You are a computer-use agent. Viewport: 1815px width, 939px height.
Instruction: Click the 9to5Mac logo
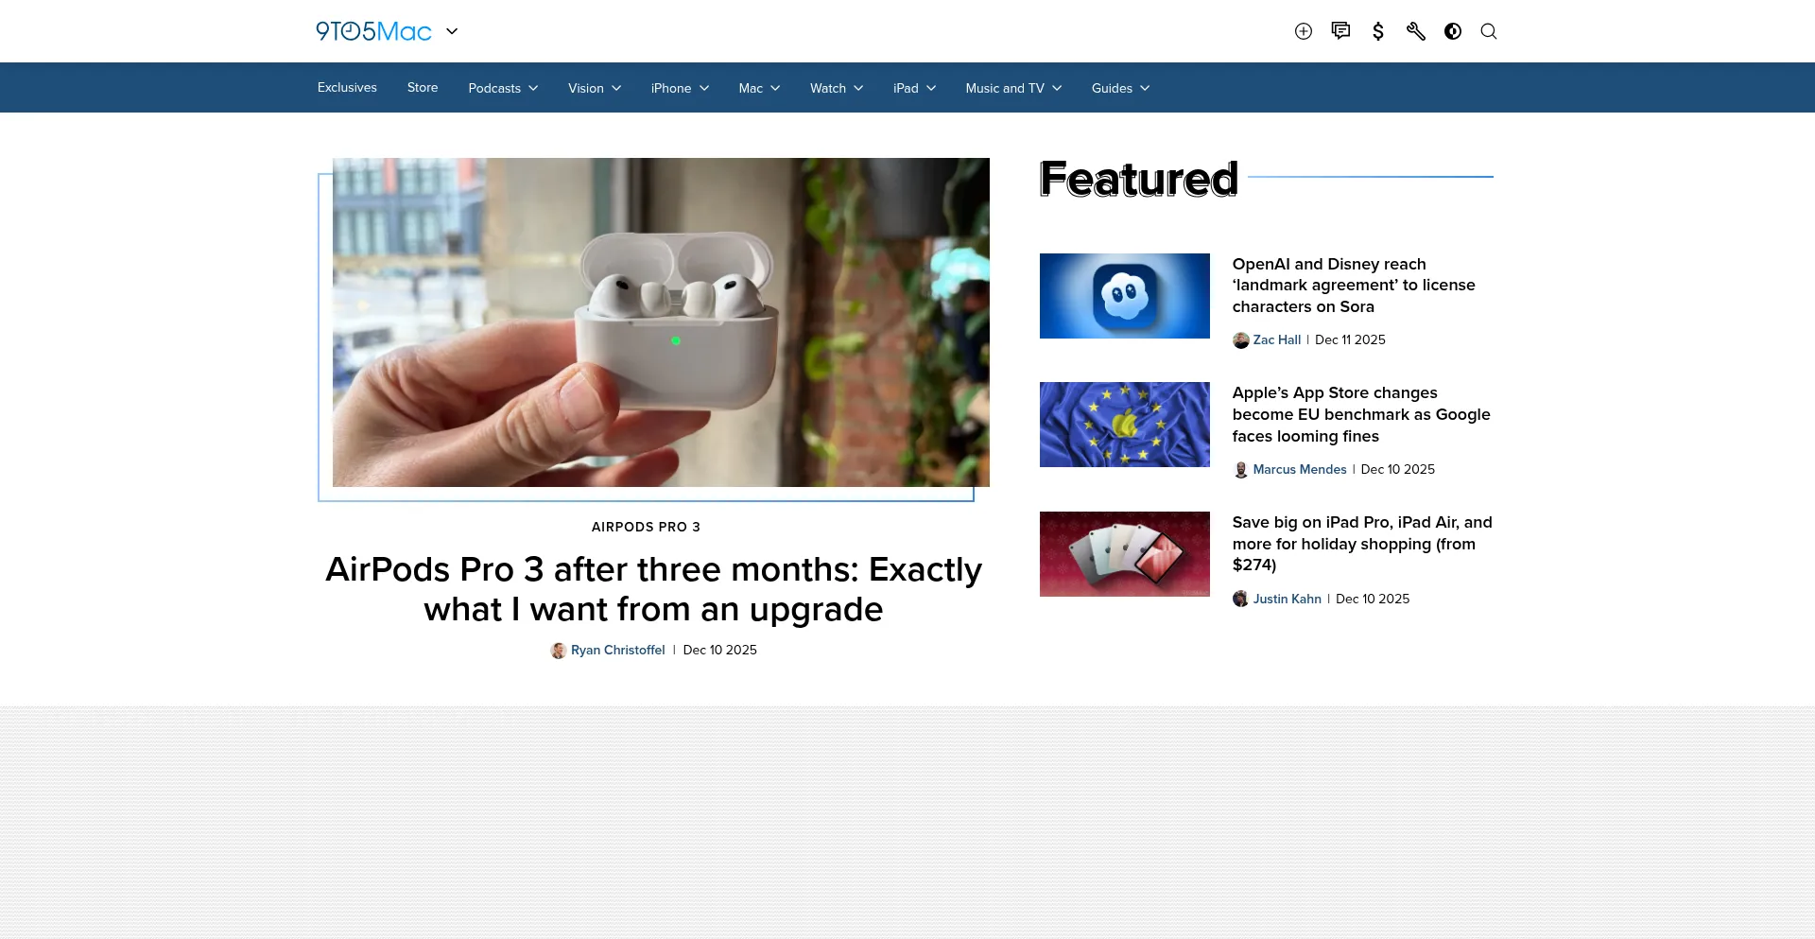pyautogui.click(x=373, y=31)
